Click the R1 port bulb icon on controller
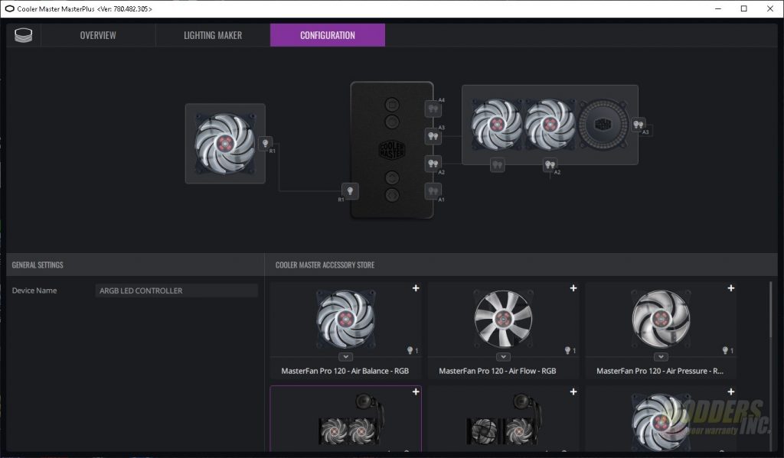 350,191
